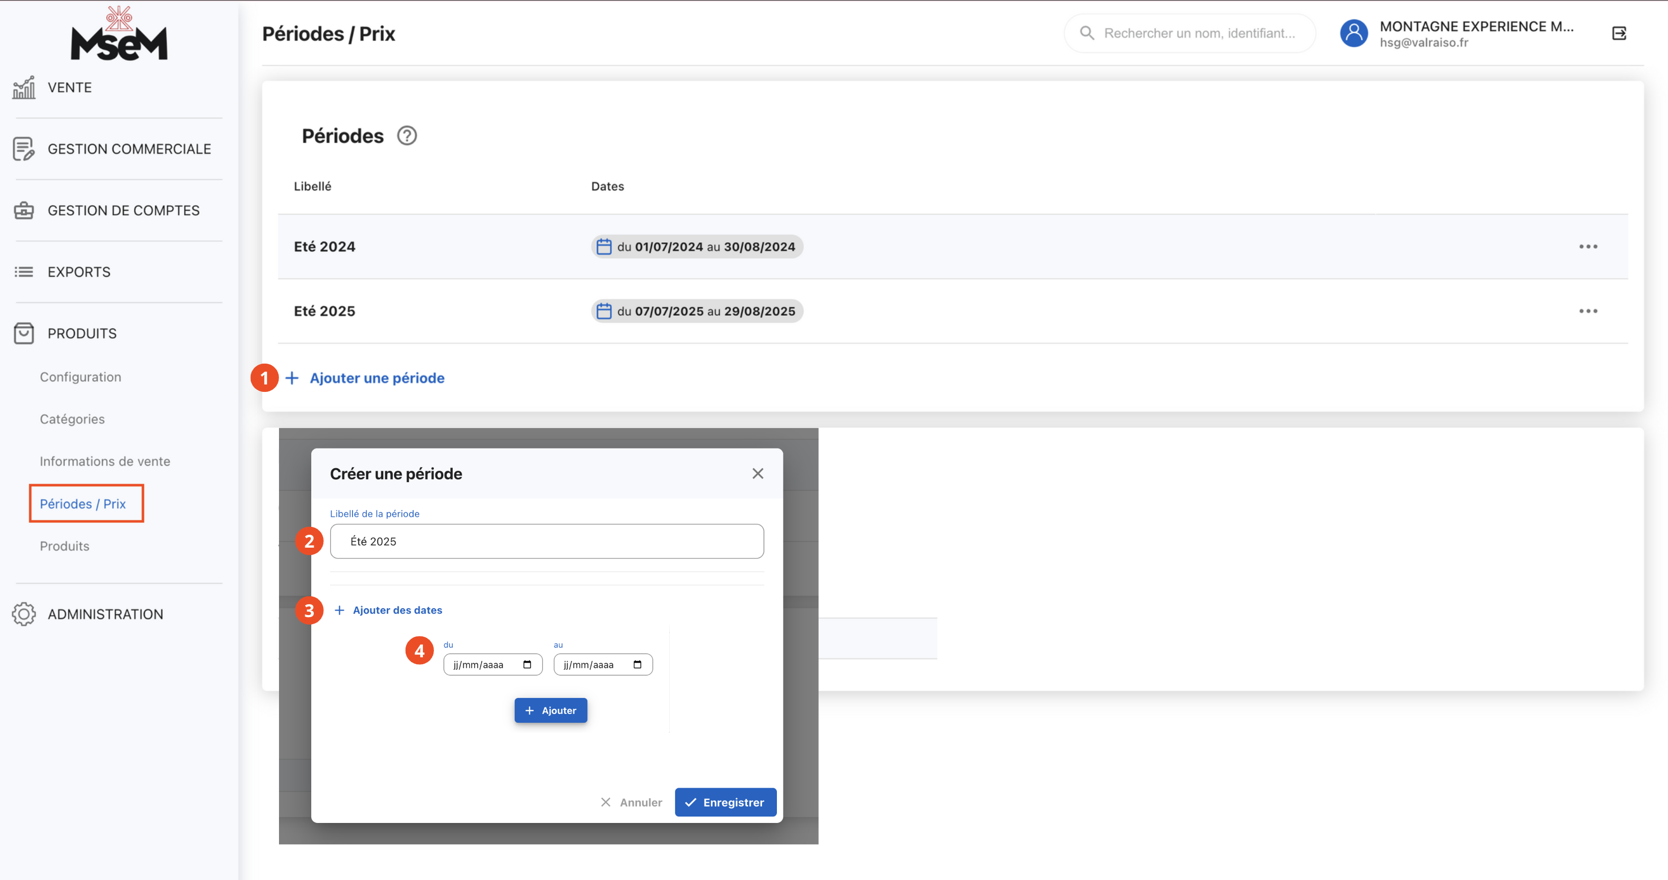Go to the Catégories submenu
Screen dimensions: 1668x880
[x=72, y=419]
